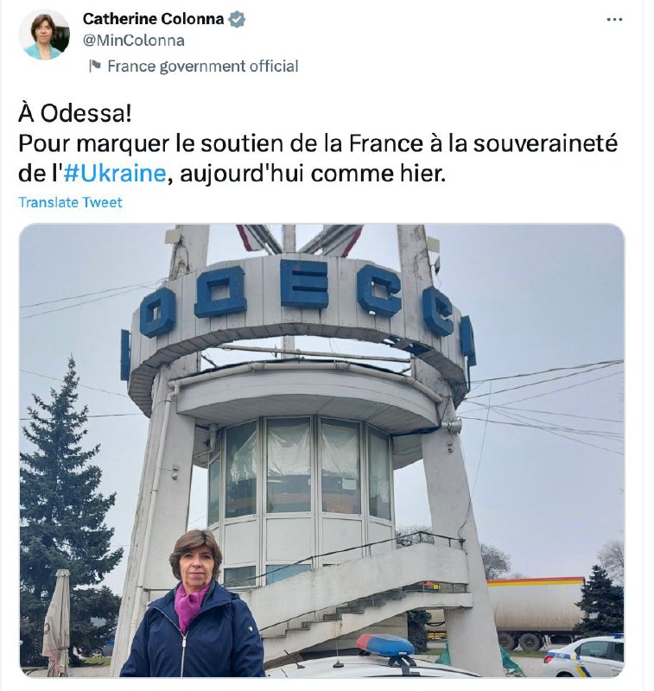Screen dimensions: 654x691
Task: Click the police car light bar in the photo
Action: click(385, 645)
